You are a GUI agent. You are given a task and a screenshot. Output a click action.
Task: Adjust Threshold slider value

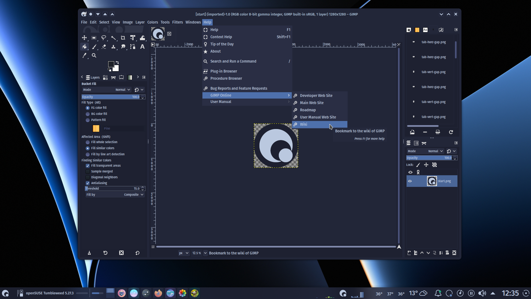click(x=115, y=189)
